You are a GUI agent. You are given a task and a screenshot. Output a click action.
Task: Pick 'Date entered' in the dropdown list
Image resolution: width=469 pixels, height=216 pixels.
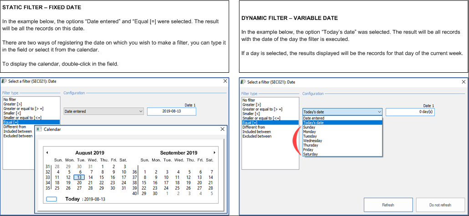click(314, 118)
